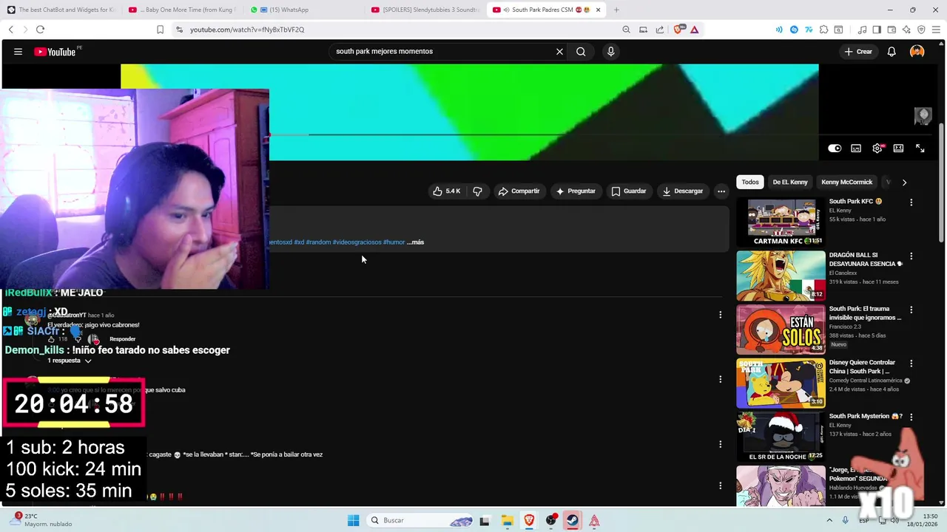Image resolution: width=947 pixels, height=532 pixels.
Task: Start voice search with the microphone icon
Action: point(610,52)
